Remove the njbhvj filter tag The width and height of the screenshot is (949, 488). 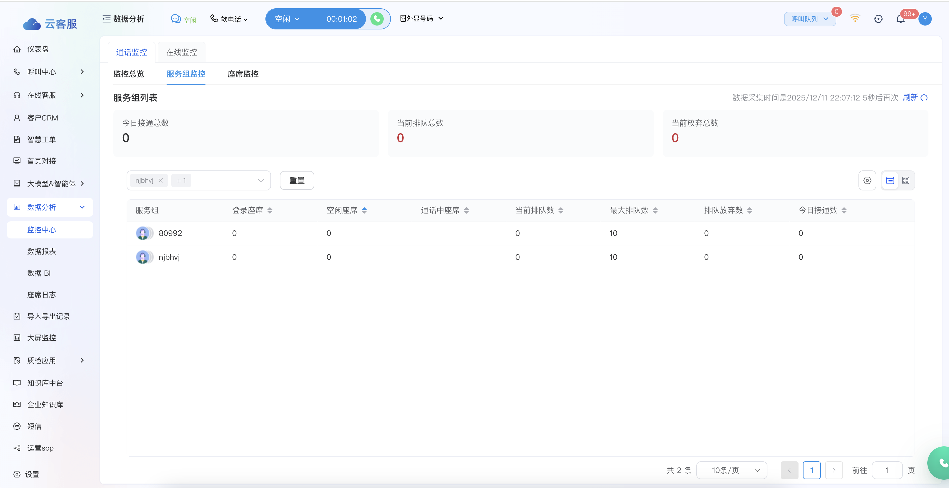coord(161,180)
